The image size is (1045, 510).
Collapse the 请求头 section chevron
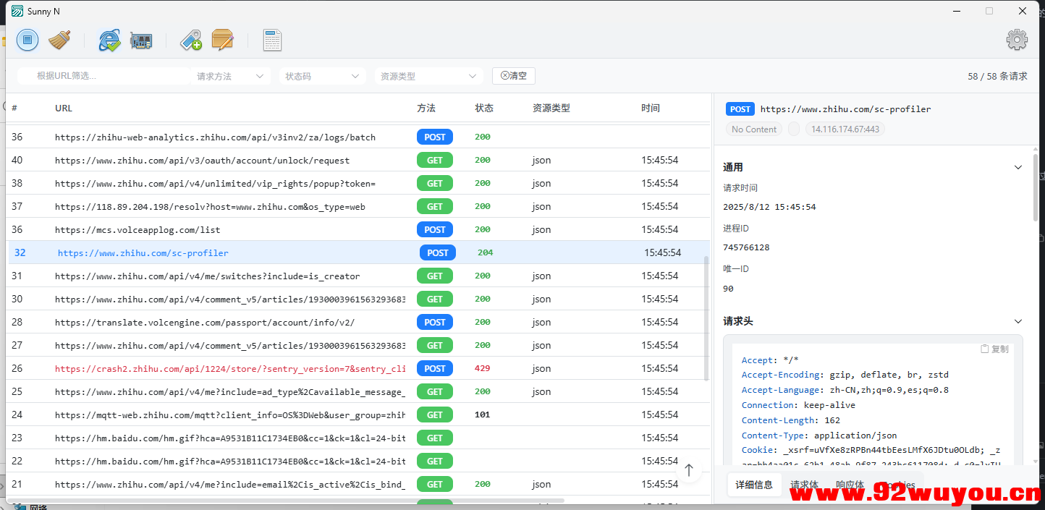[1018, 321]
